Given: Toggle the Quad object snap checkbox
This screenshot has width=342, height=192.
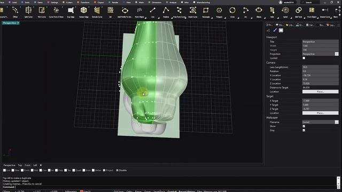Looking at the screenshot, I should coord(74,170).
